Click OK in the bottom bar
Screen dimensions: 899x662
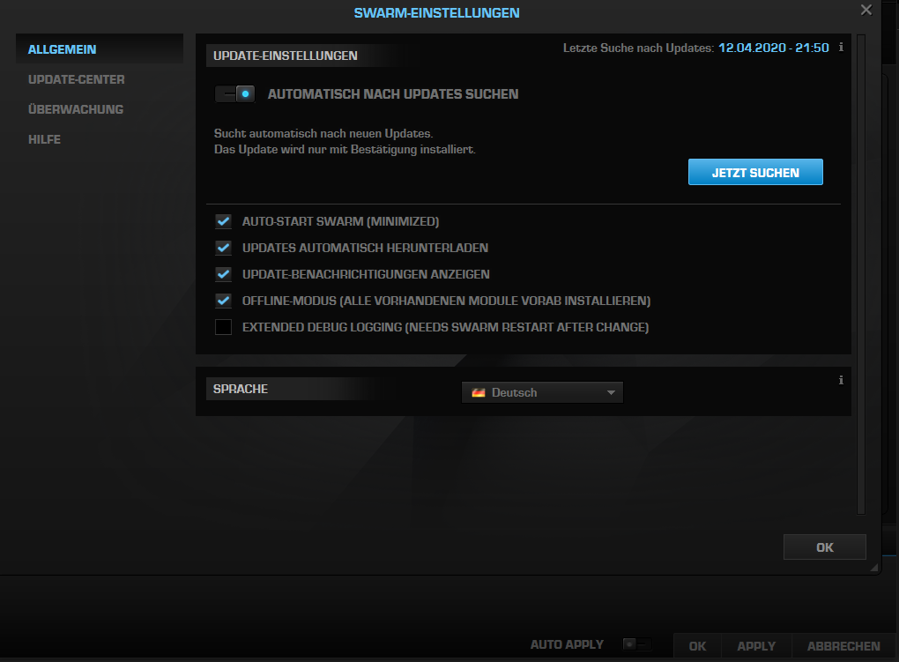697,646
